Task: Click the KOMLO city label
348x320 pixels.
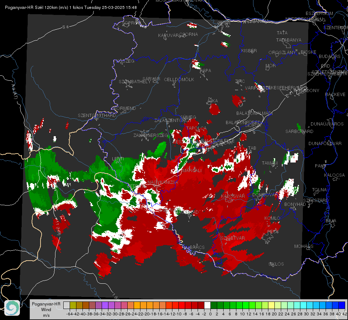Action: (273, 218)
